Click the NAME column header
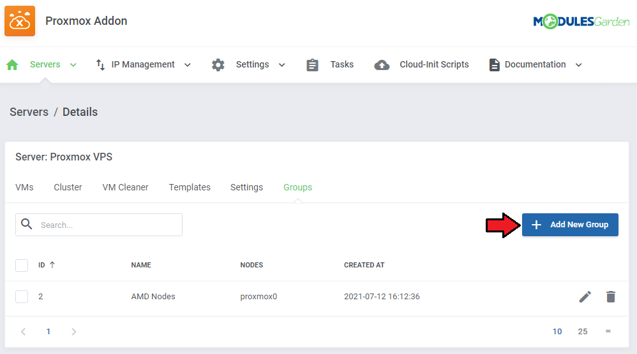Screen dimensions: 637x354 point(141,265)
